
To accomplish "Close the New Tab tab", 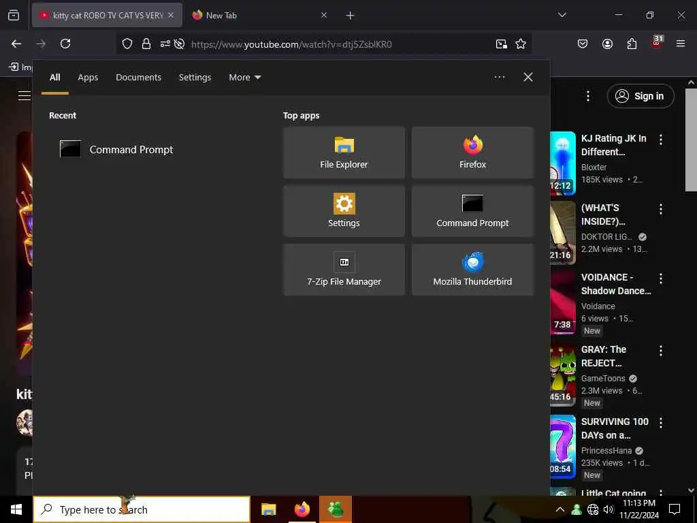I will (323, 15).
